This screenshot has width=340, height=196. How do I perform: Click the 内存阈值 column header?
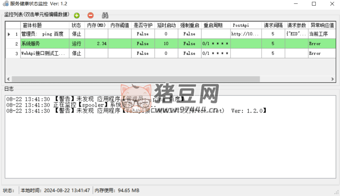click(120, 25)
